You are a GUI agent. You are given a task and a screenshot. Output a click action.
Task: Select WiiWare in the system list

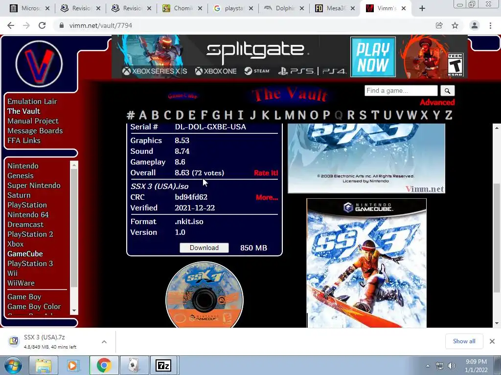21,283
